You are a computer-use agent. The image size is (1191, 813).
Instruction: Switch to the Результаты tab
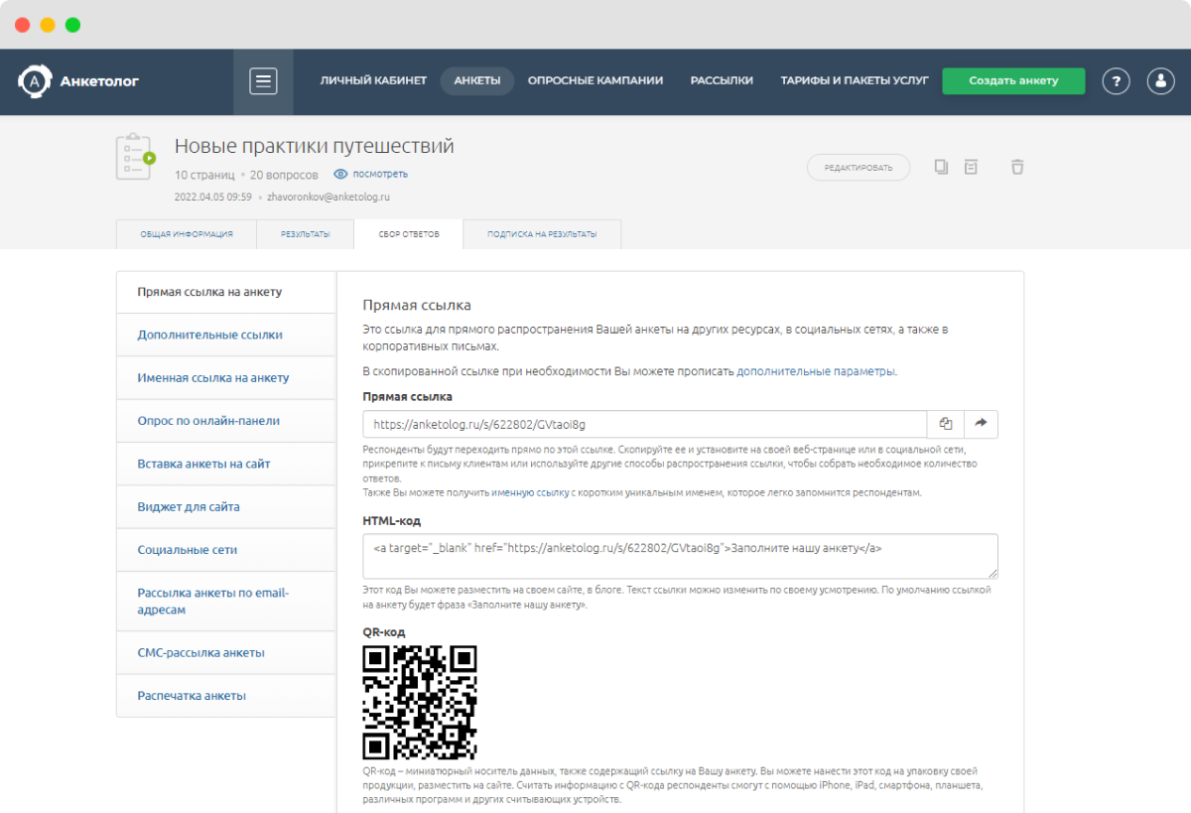305,234
